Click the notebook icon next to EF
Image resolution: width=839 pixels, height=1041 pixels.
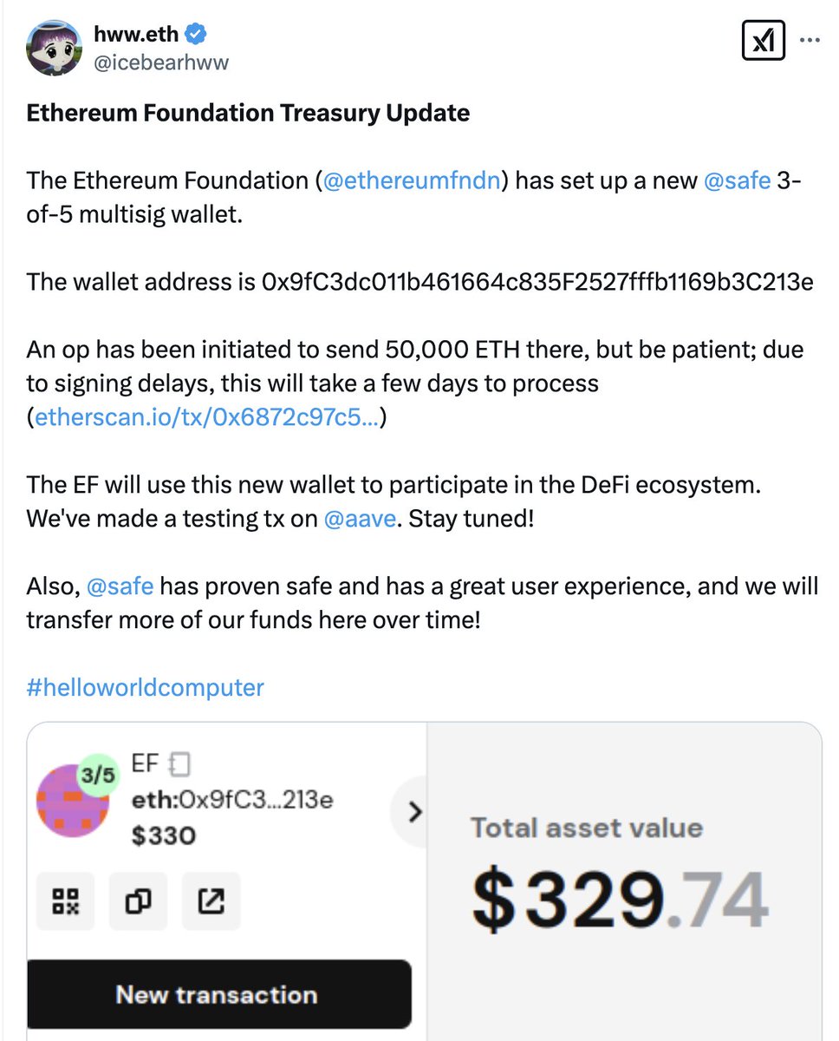(180, 764)
